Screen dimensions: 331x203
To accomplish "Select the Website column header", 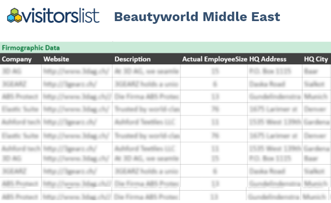I will pyautogui.click(x=56, y=59).
